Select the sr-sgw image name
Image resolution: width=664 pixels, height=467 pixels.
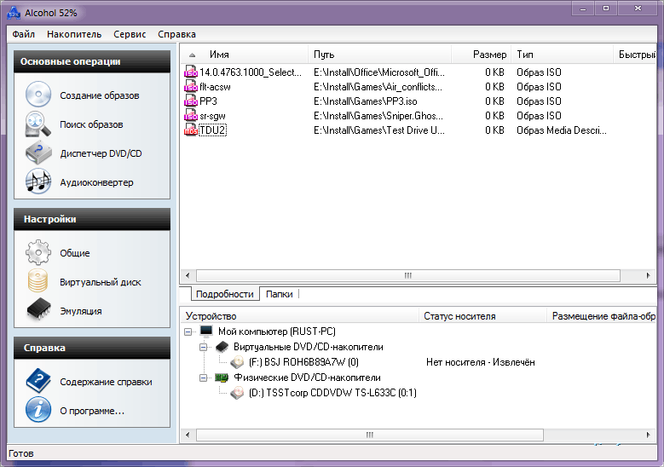point(212,116)
